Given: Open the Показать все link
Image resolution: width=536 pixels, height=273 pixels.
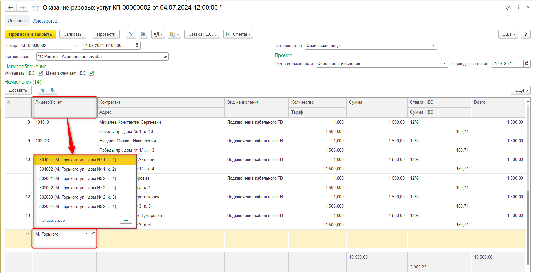Looking at the screenshot, I should (52, 220).
